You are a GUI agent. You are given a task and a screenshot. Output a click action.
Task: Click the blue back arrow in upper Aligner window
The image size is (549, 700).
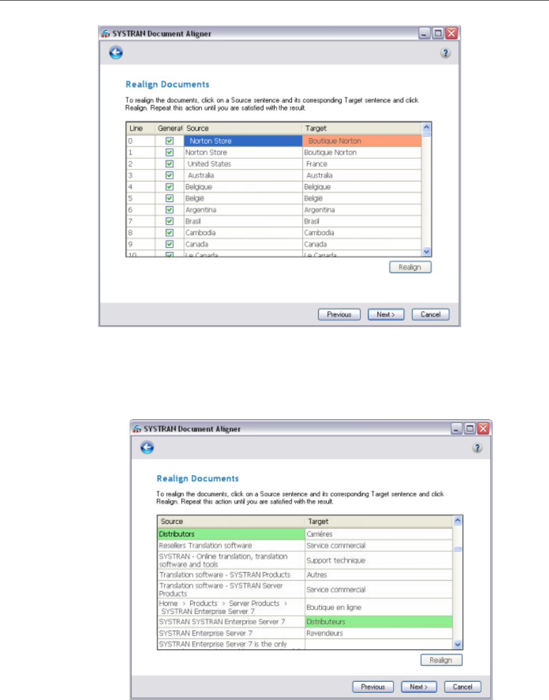pos(116,53)
